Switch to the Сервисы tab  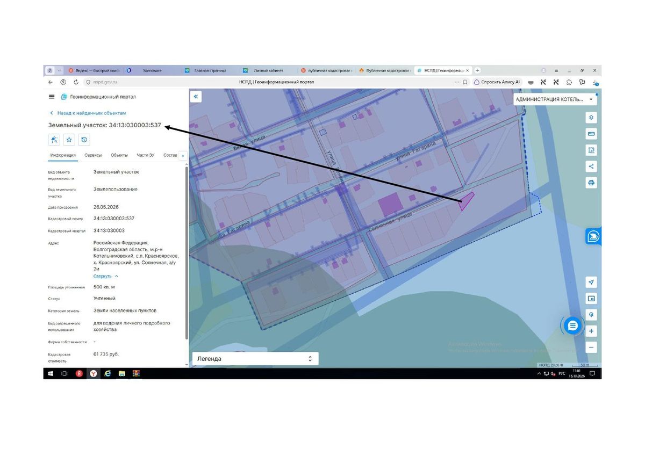point(93,155)
